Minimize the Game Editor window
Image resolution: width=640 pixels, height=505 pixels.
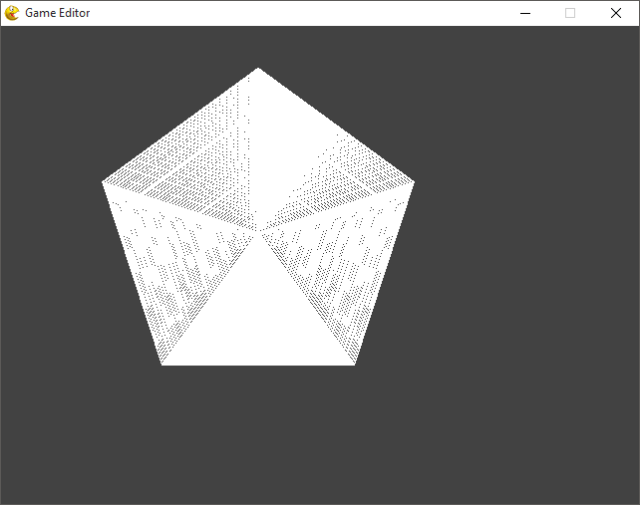click(x=525, y=13)
